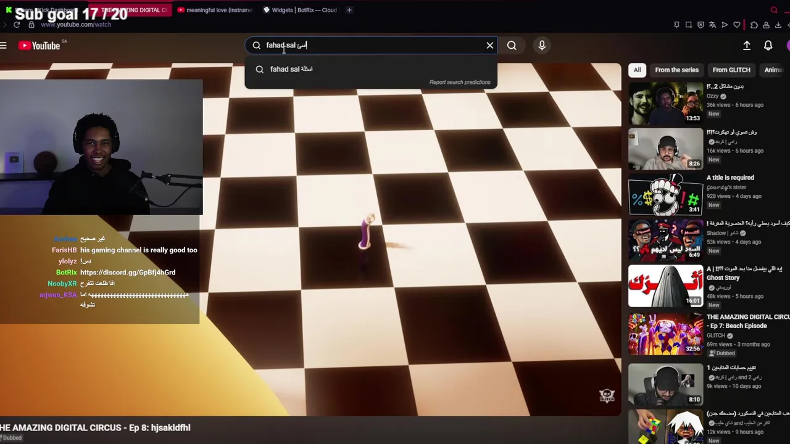Screen dimensions: 790x444
Task: Click the BotRix chat username
Action: 67,273
